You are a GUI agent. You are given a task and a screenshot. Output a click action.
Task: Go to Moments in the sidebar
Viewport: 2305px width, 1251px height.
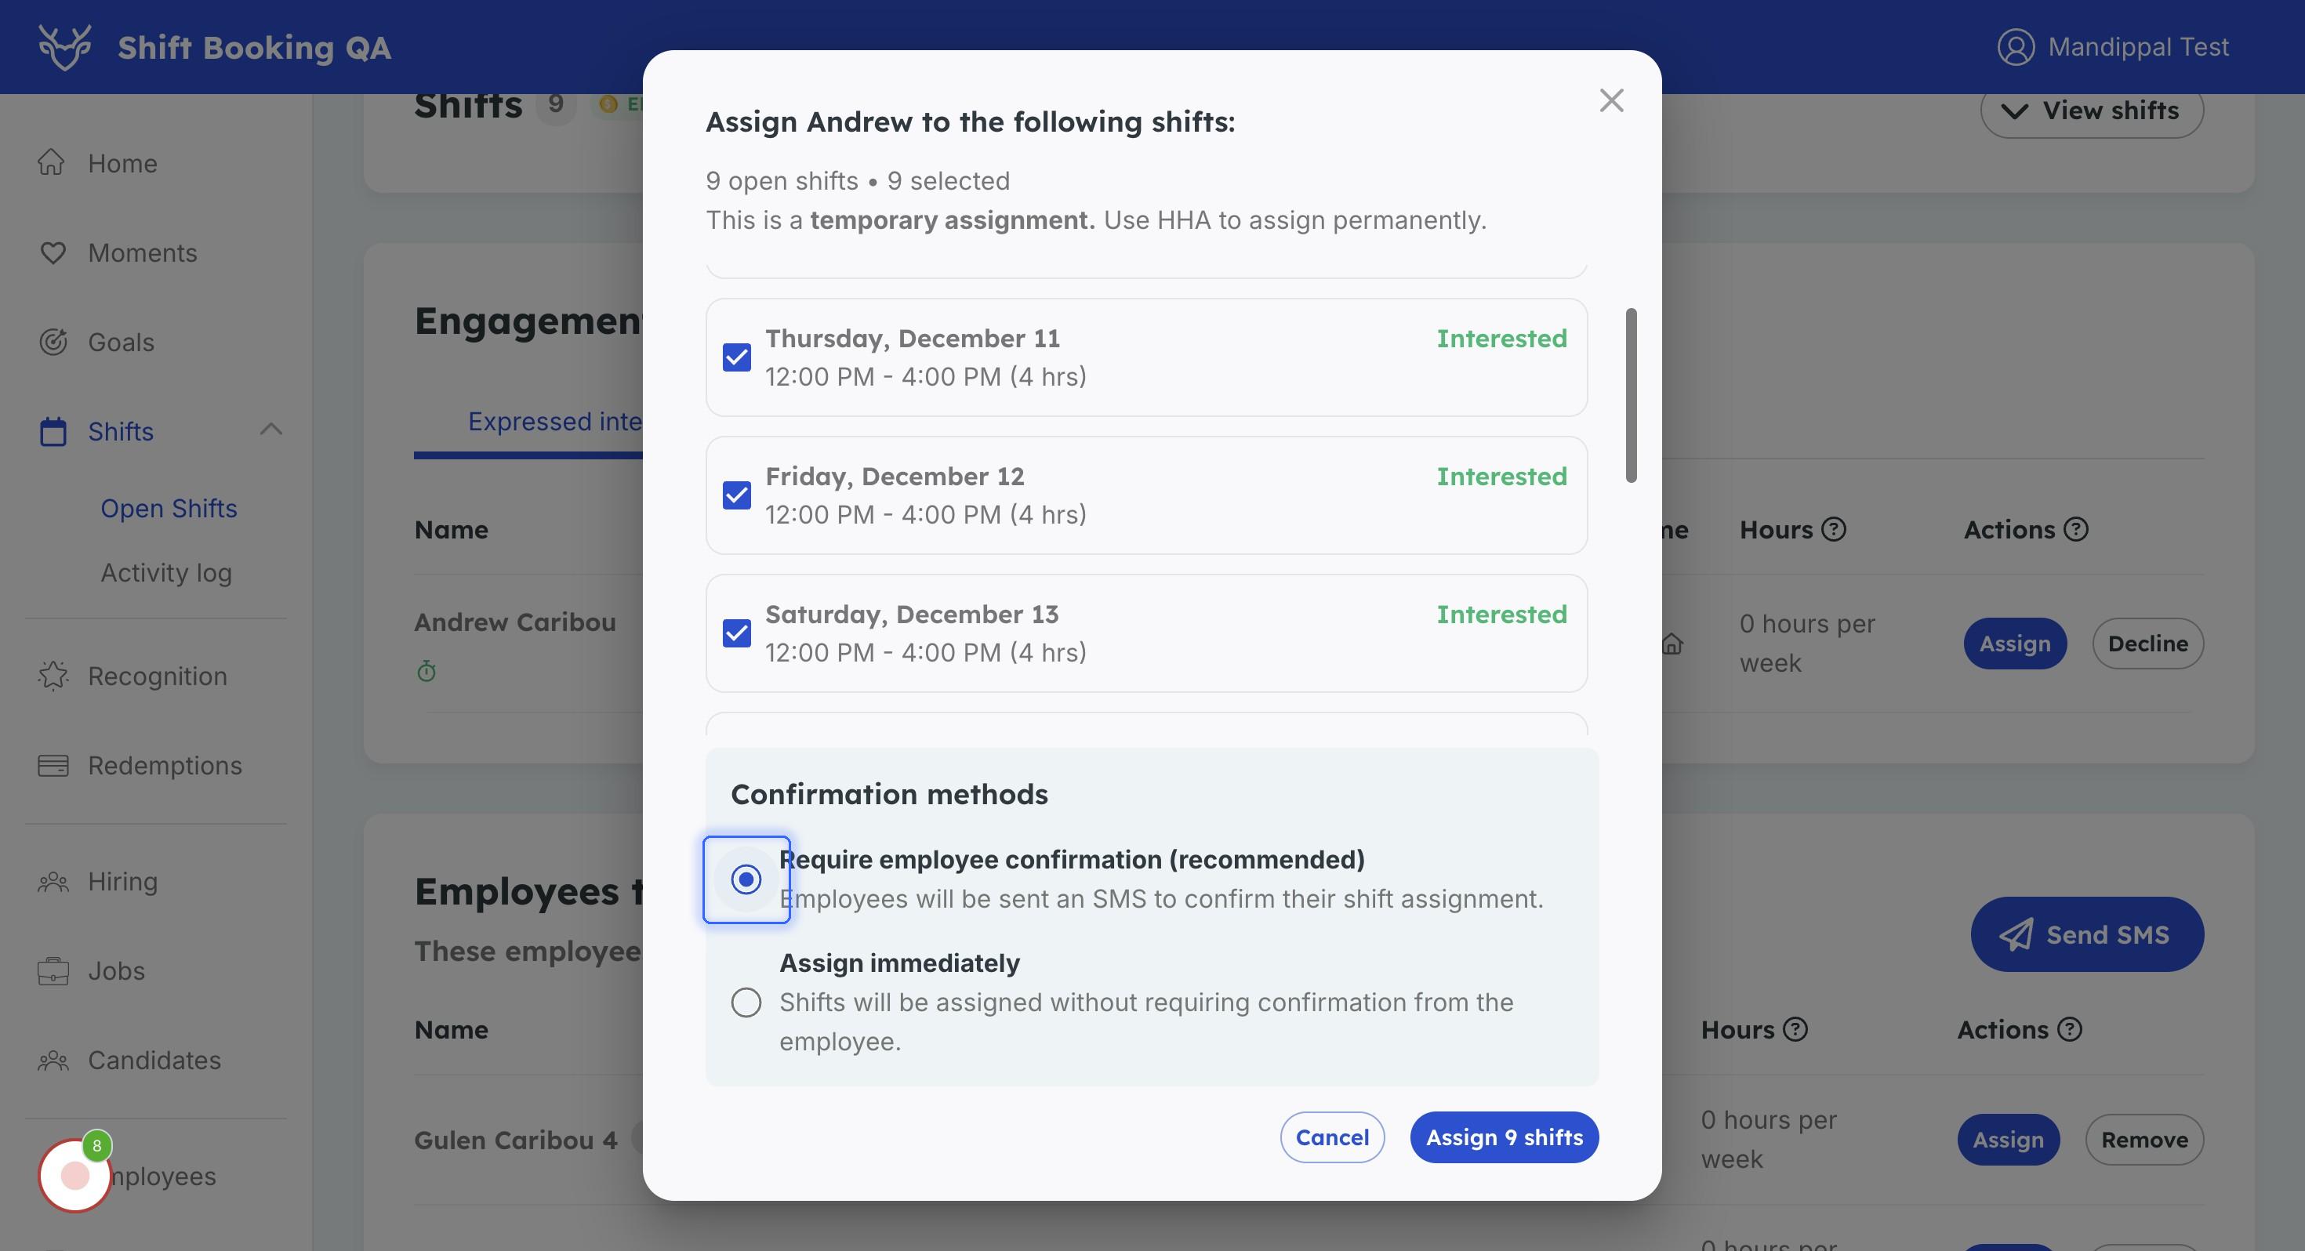click(142, 252)
